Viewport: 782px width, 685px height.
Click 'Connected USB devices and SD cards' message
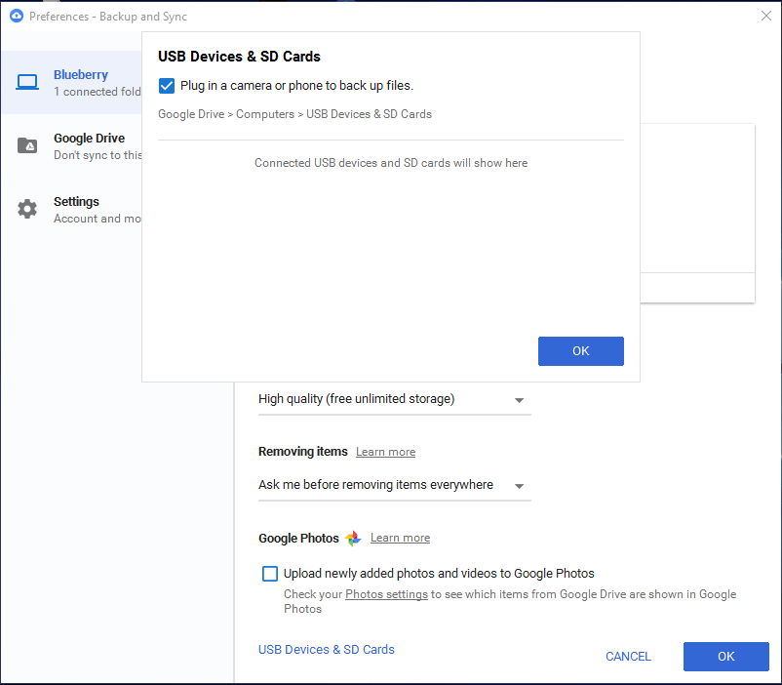391,163
